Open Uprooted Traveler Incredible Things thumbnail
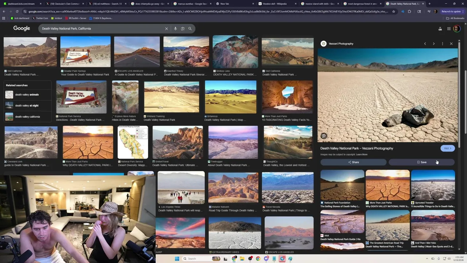This screenshot has height=263, width=467. 433,185
